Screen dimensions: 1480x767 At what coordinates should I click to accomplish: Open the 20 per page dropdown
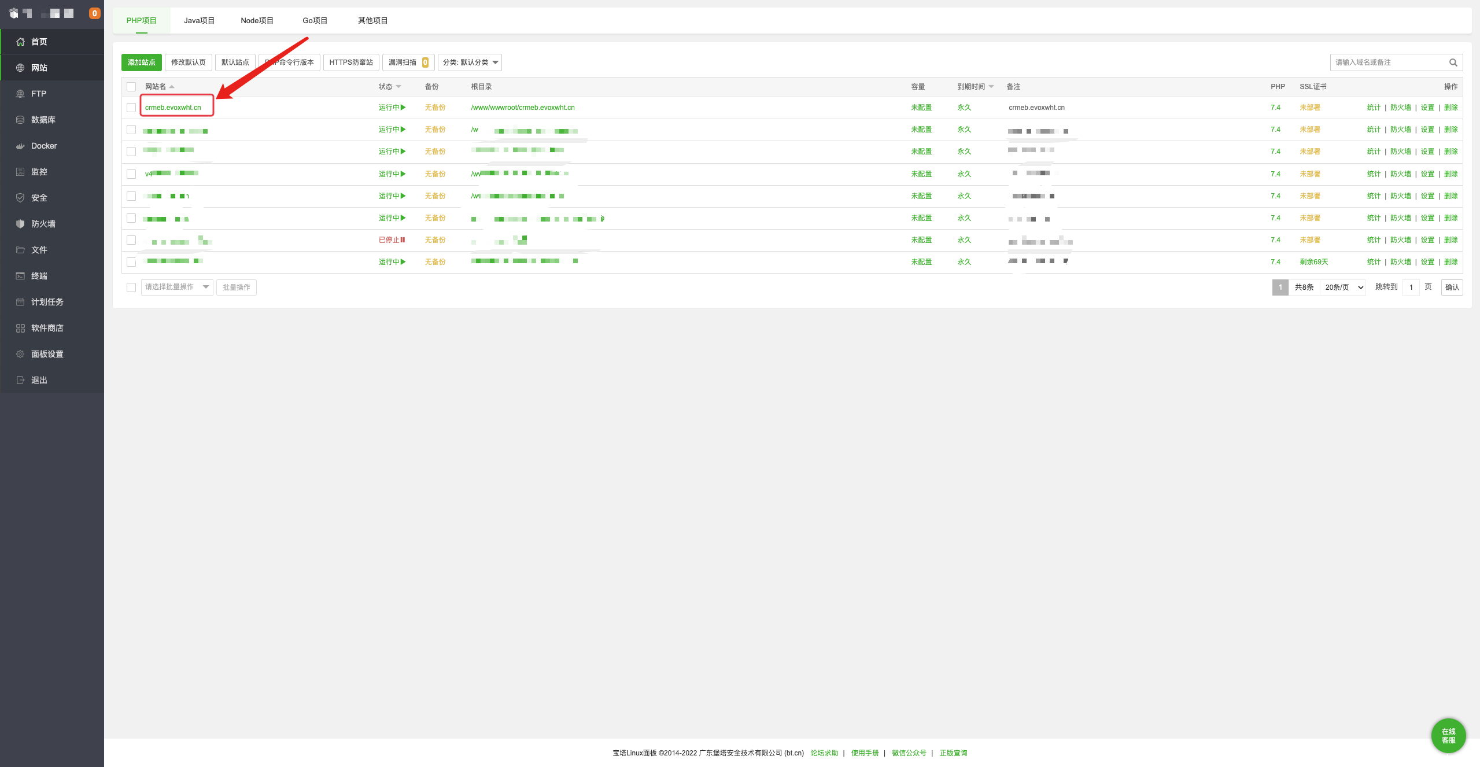1343,287
